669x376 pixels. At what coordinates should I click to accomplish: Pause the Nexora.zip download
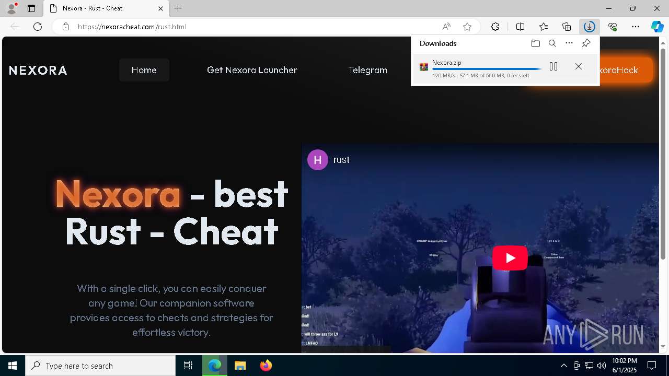(x=553, y=66)
